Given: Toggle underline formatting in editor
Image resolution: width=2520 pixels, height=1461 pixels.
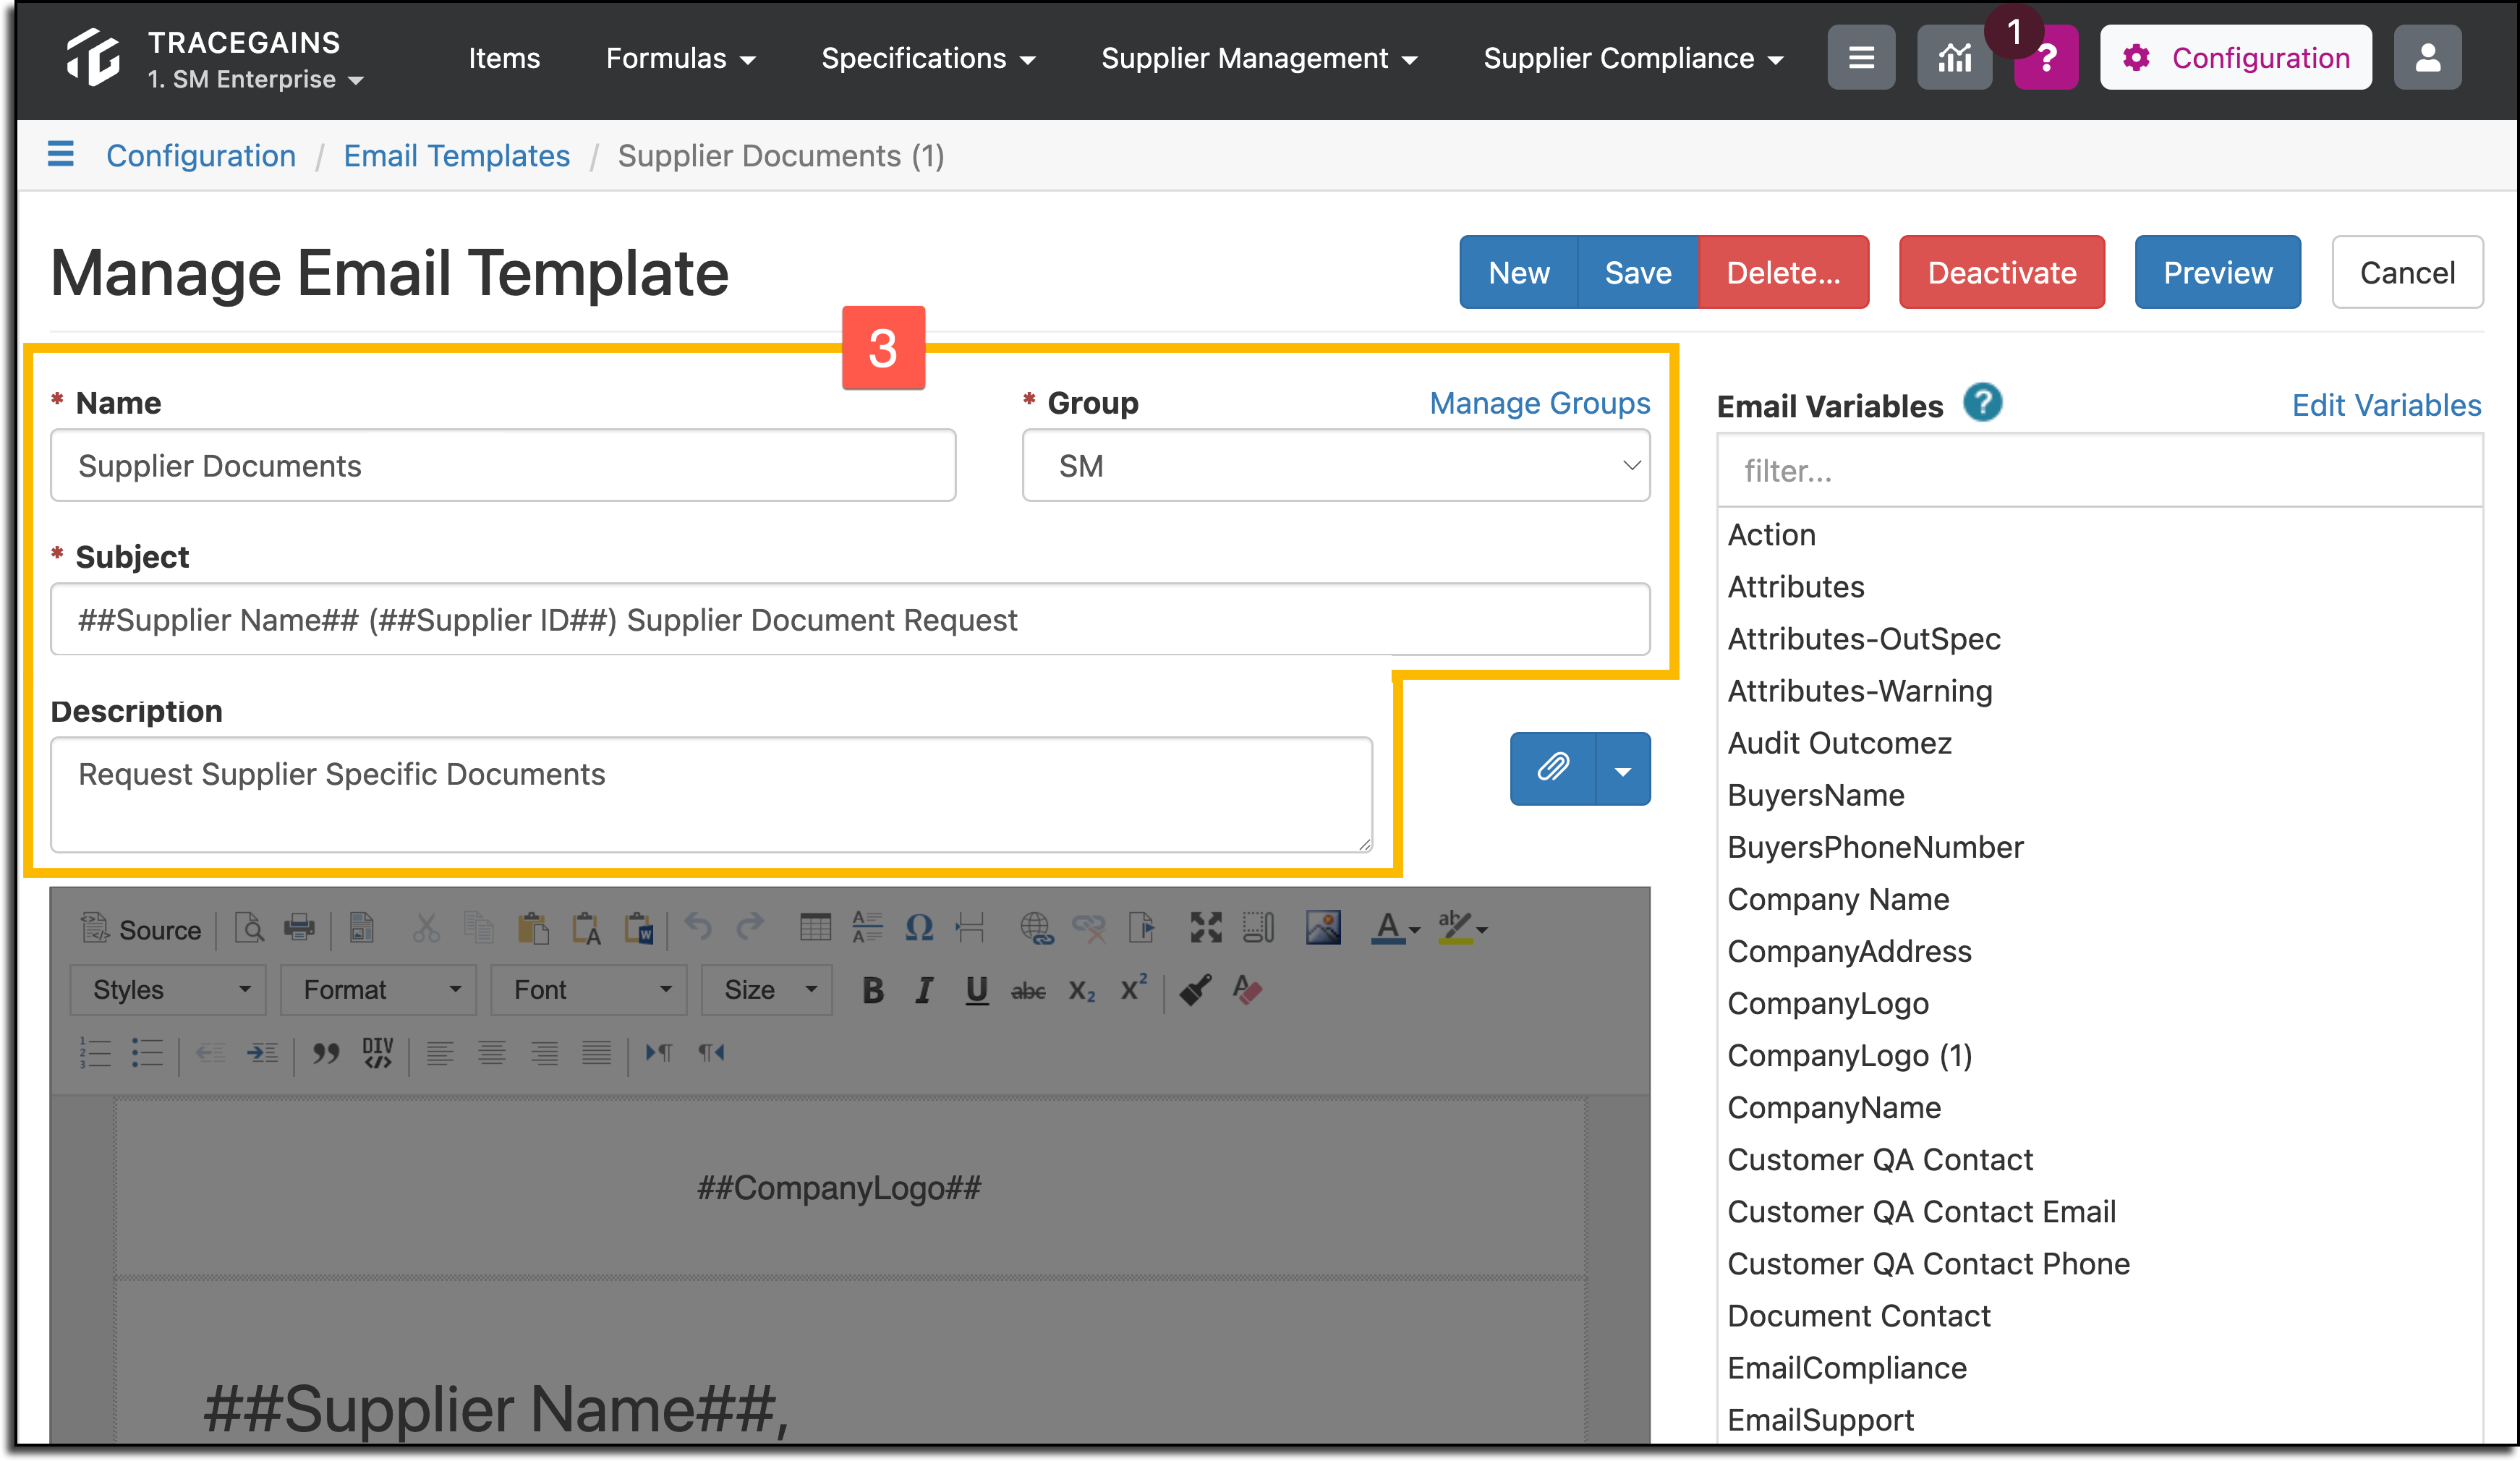Looking at the screenshot, I should [x=976, y=990].
